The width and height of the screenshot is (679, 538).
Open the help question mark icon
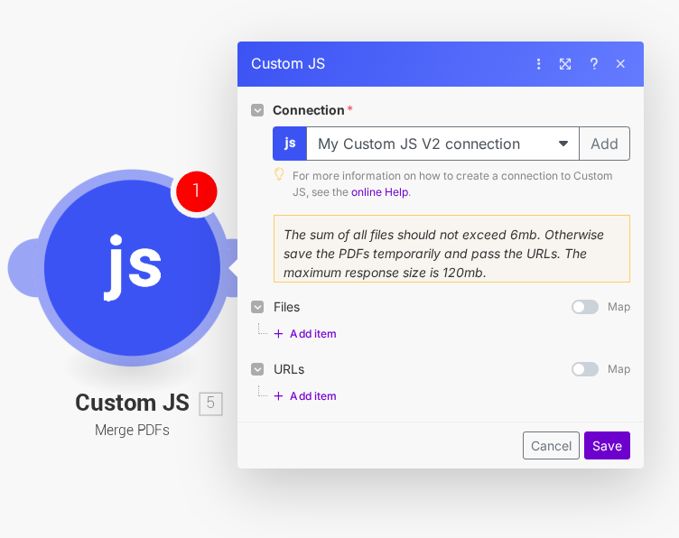pyautogui.click(x=594, y=64)
